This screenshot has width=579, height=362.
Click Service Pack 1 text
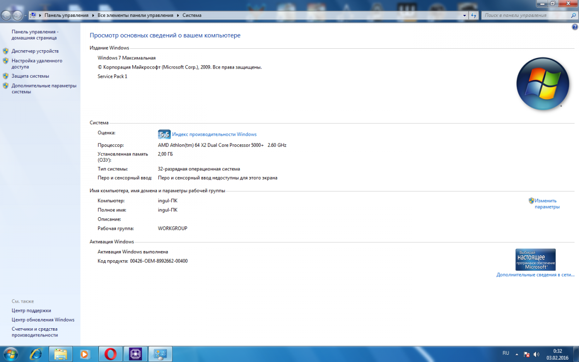[x=112, y=76]
